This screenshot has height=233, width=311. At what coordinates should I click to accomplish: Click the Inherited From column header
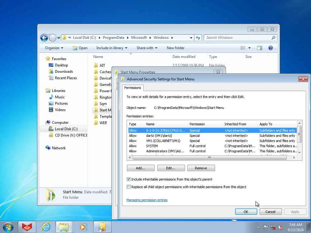click(235, 124)
